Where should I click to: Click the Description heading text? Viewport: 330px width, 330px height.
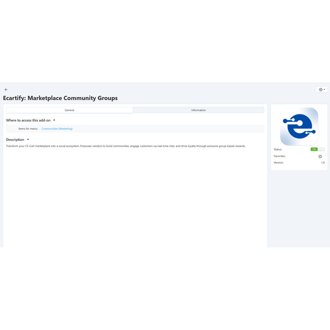(15, 140)
